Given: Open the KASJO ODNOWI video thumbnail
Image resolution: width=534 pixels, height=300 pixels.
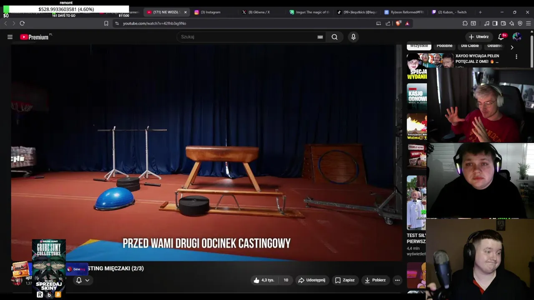Looking at the screenshot, I should coord(417,97).
